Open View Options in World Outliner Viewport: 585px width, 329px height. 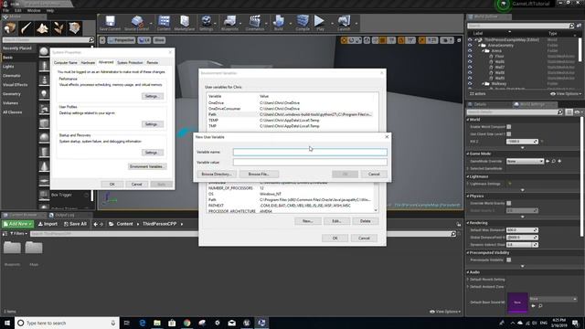point(566,93)
